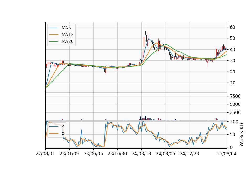Click the price axis tick 40
This screenshot has height=181, width=252.
point(233,50)
